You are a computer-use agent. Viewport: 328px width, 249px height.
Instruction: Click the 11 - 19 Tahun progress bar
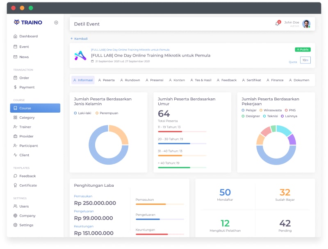(x=182, y=131)
